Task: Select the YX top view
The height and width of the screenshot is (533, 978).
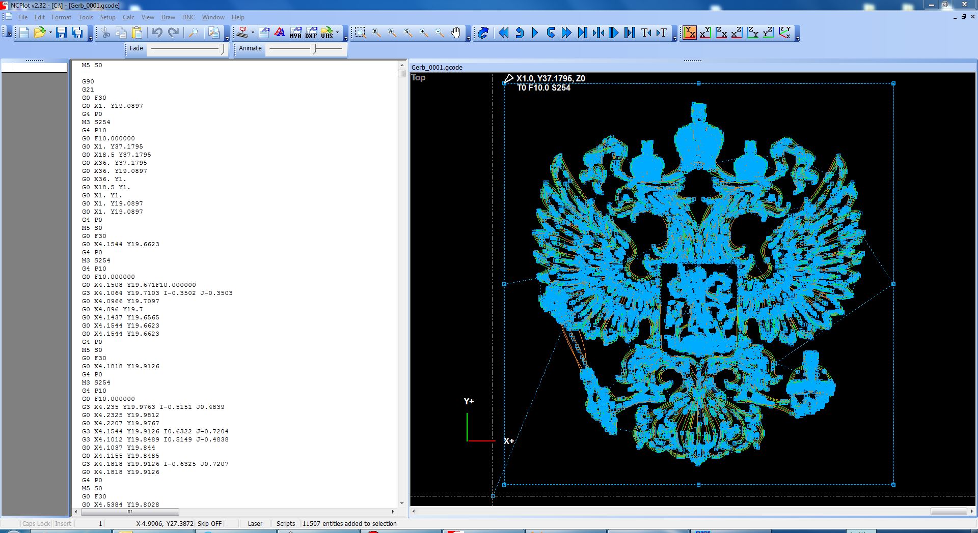Action: [690, 33]
